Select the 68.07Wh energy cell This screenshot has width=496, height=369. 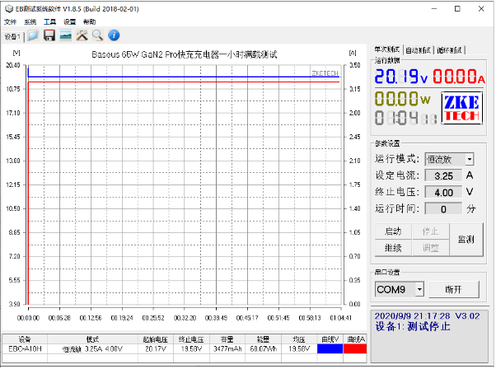tap(263, 348)
